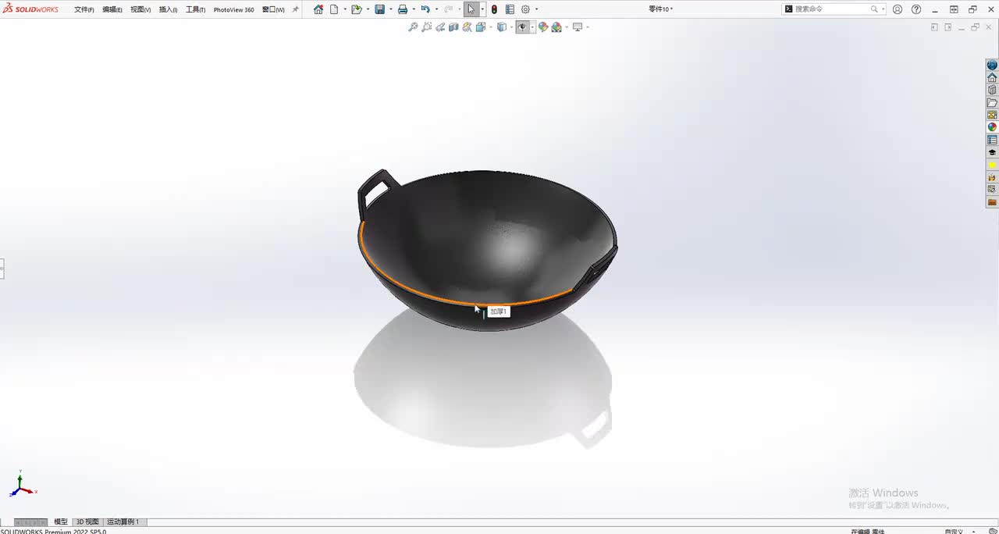Open Custom Properties tab
999x534 pixels.
(x=992, y=141)
